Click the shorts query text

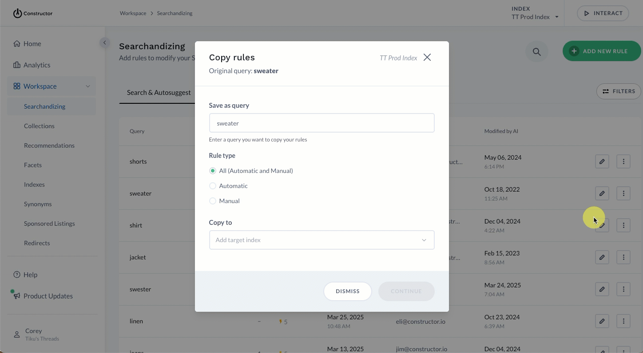(x=138, y=161)
